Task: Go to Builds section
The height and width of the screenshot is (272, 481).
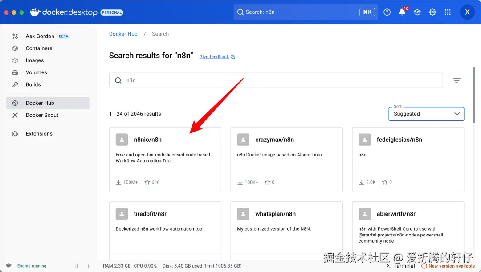Action: click(48, 84)
